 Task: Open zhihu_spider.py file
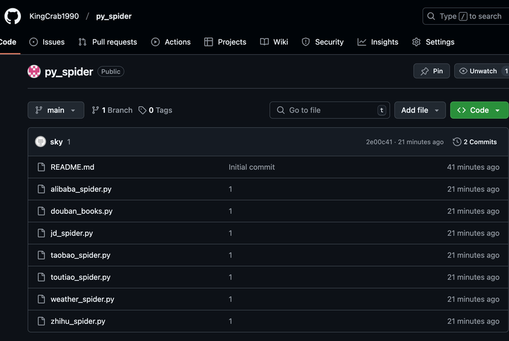(x=78, y=321)
